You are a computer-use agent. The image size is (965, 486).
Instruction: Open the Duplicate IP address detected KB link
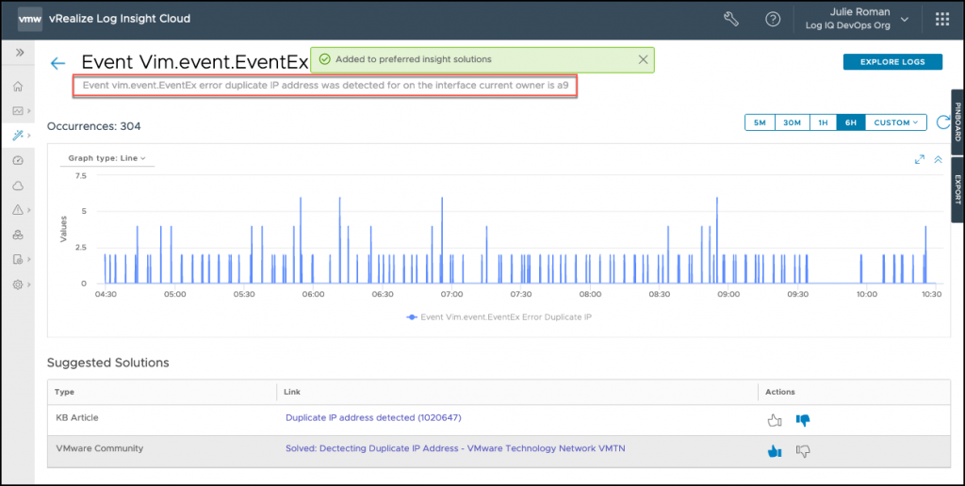[x=373, y=417]
